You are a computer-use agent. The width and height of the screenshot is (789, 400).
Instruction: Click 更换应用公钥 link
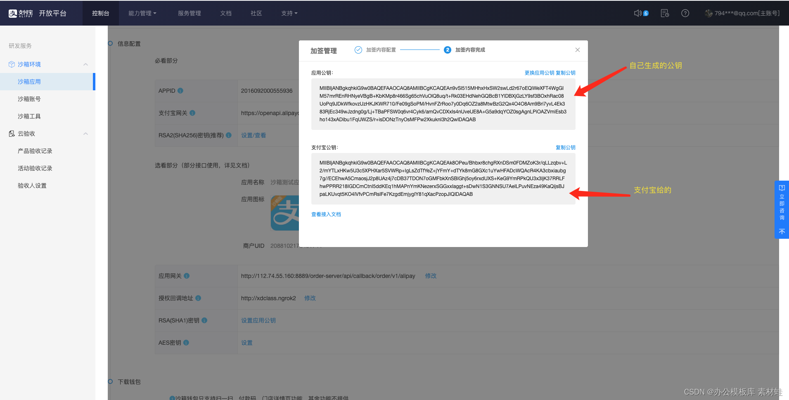pos(539,73)
